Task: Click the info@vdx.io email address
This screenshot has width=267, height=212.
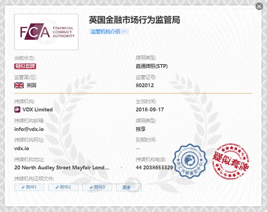Action: 29,129
